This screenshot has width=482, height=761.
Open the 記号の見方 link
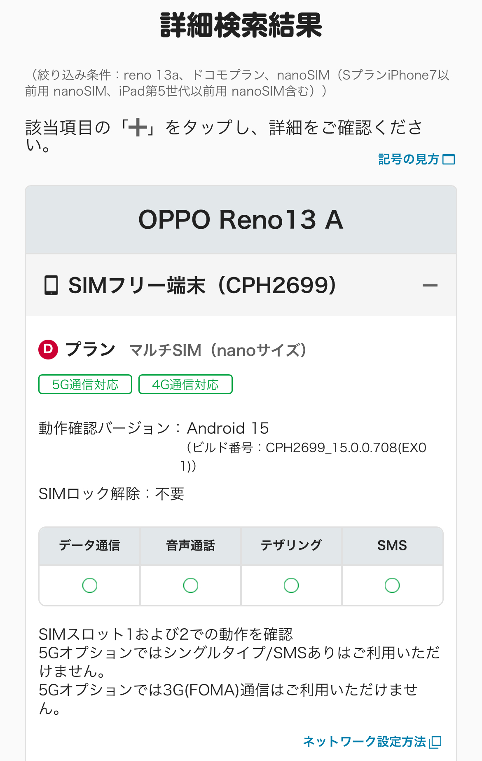click(408, 159)
